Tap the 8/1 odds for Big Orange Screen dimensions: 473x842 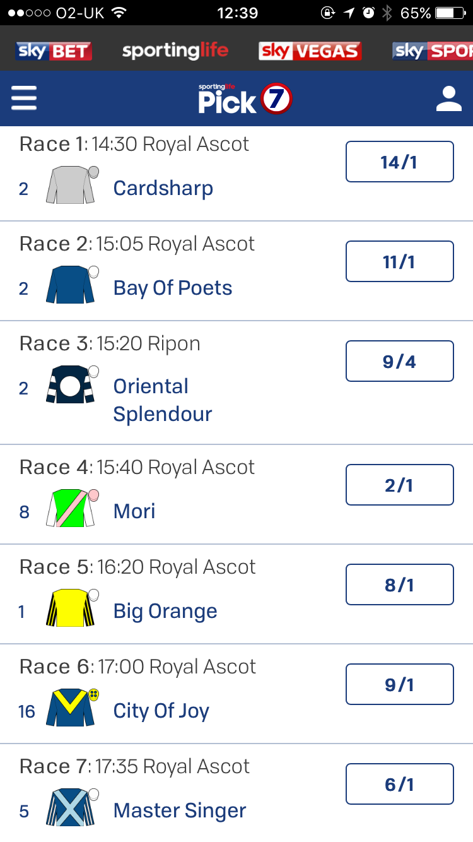[400, 584]
